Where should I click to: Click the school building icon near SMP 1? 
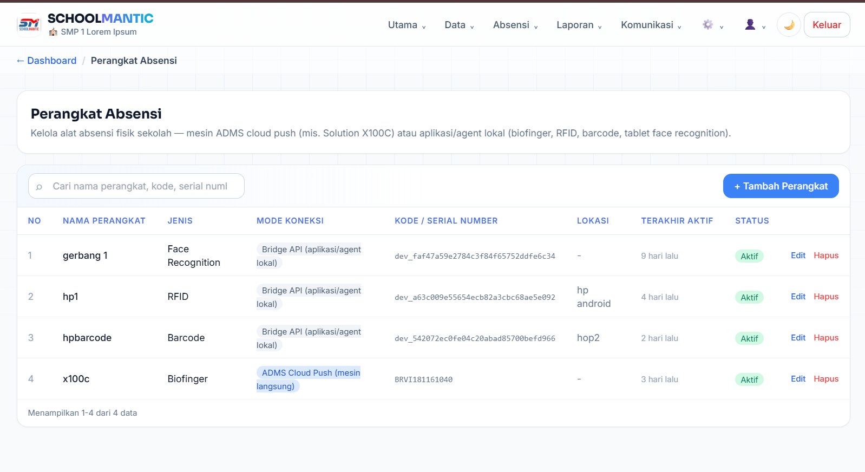coord(53,32)
